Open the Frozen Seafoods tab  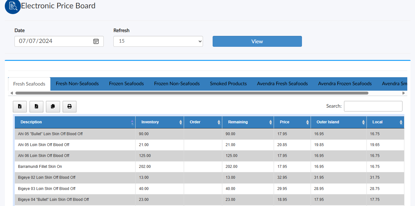point(126,84)
